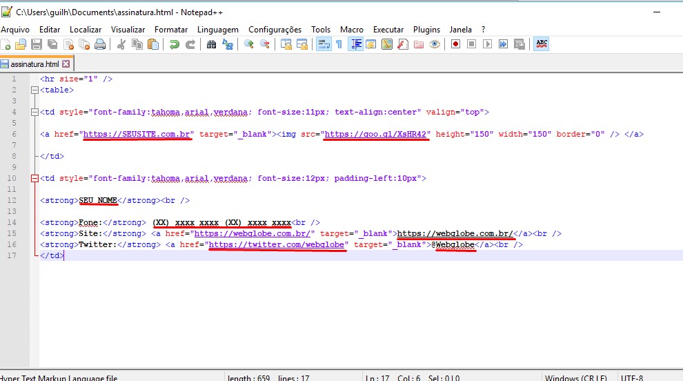Click length : 659 in status bar
683x381 pixels.
pos(248,378)
